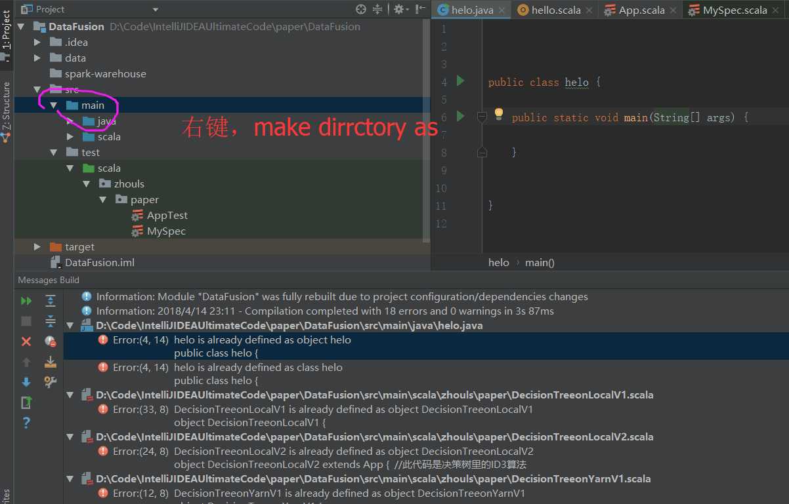The image size is (789, 504).
Task: Click the yellow intention light bulb
Action: point(499,115)
